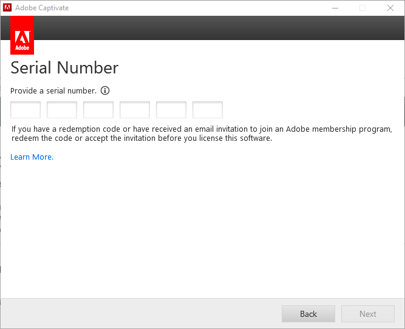The height and width of the screenshot is (329, 405).
Task: Open the Learn More link
Action: tap(32, 157)
